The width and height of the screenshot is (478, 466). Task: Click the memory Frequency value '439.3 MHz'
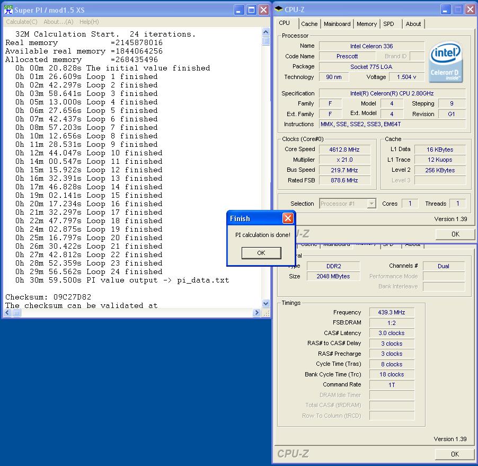point(392,312)
